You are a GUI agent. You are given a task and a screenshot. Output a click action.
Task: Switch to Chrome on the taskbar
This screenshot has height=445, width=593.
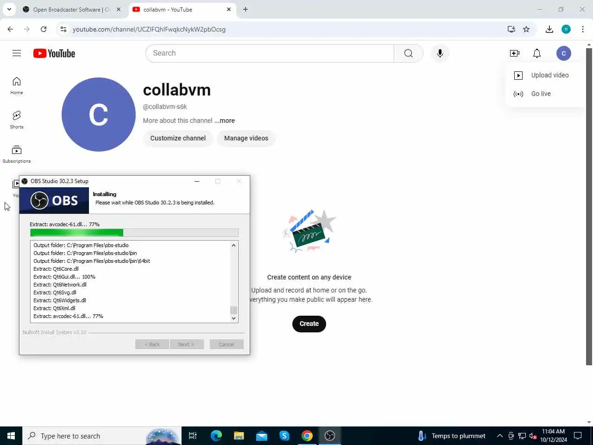coord(307,436)
